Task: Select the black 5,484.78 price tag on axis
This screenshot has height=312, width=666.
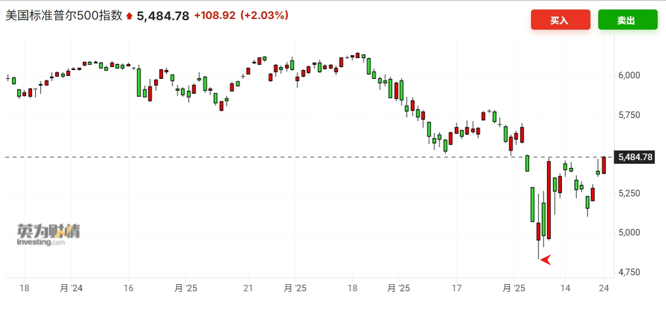Action: tap(636, 157)
